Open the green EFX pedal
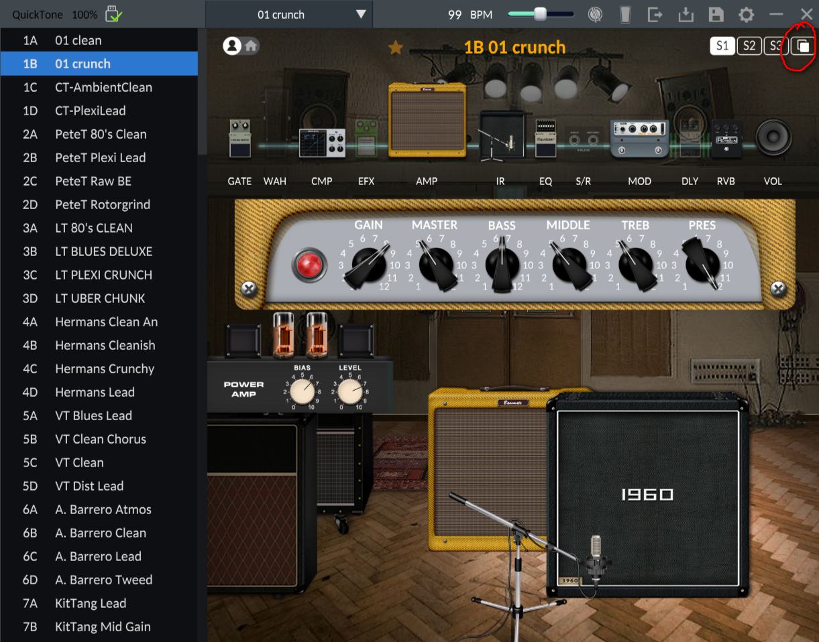The width and height of the screenshot is (819, 642). pyautogui.click(x=366, y=137)
